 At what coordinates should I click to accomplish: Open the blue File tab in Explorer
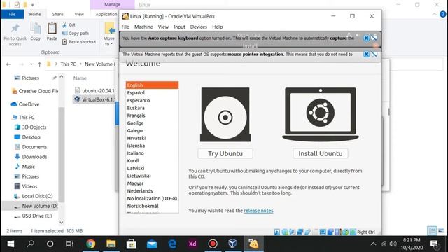tap(12, 14)
